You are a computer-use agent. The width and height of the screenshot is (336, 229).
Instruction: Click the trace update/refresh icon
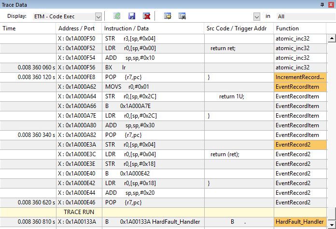pyautogui.click(x=117, y=16)
